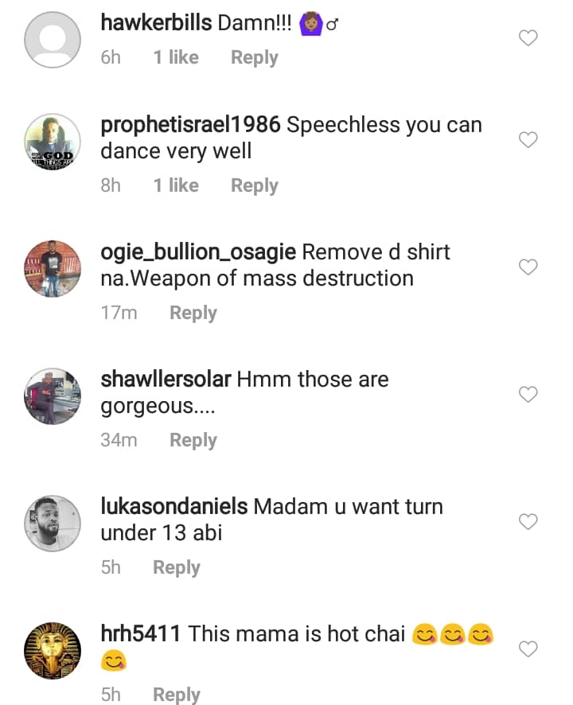View the 1 like count on hawkerbills' comment
This screenshot has width=573, height=705.
coord(176,57)
